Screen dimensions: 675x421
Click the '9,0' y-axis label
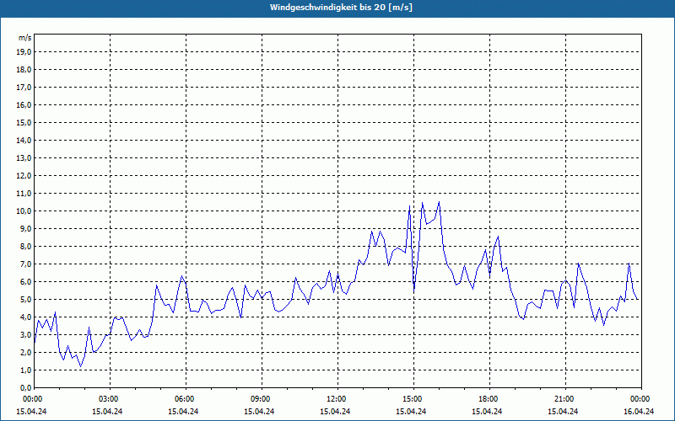click(x=25, y=228)
